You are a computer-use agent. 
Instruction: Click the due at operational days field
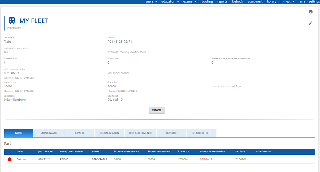click(x=226, y=86)
